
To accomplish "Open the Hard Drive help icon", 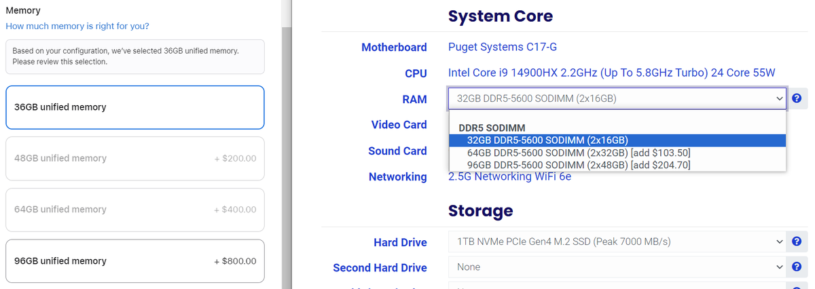I will 797,242.
